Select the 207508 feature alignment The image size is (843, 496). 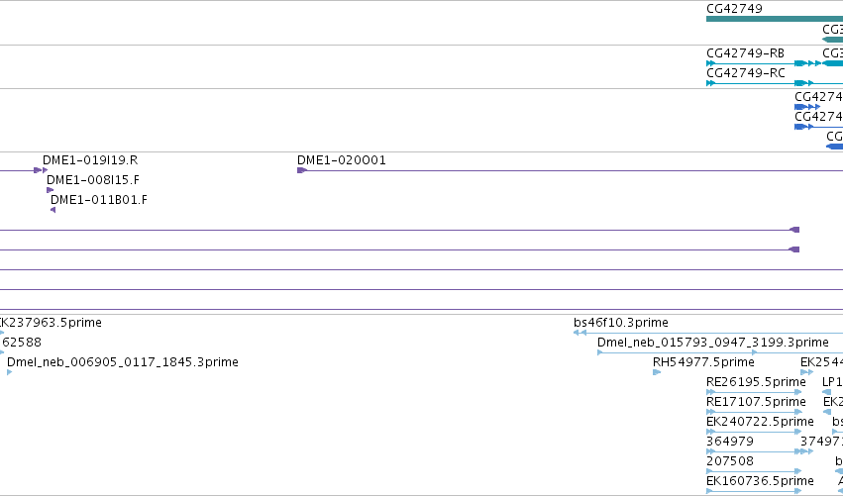pyautogui.click(x=753, y=471)
